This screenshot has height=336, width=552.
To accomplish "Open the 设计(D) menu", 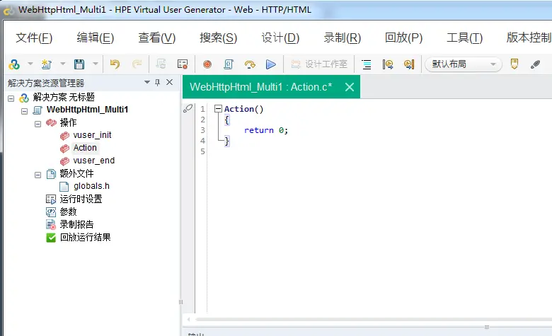I will click(x=280, y=37).
